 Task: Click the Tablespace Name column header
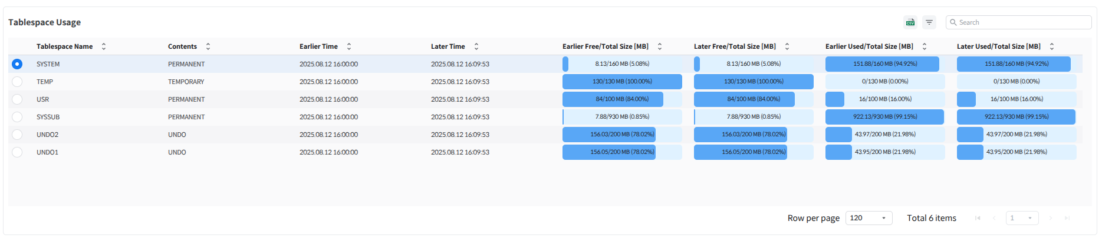[x=64, y=46]
